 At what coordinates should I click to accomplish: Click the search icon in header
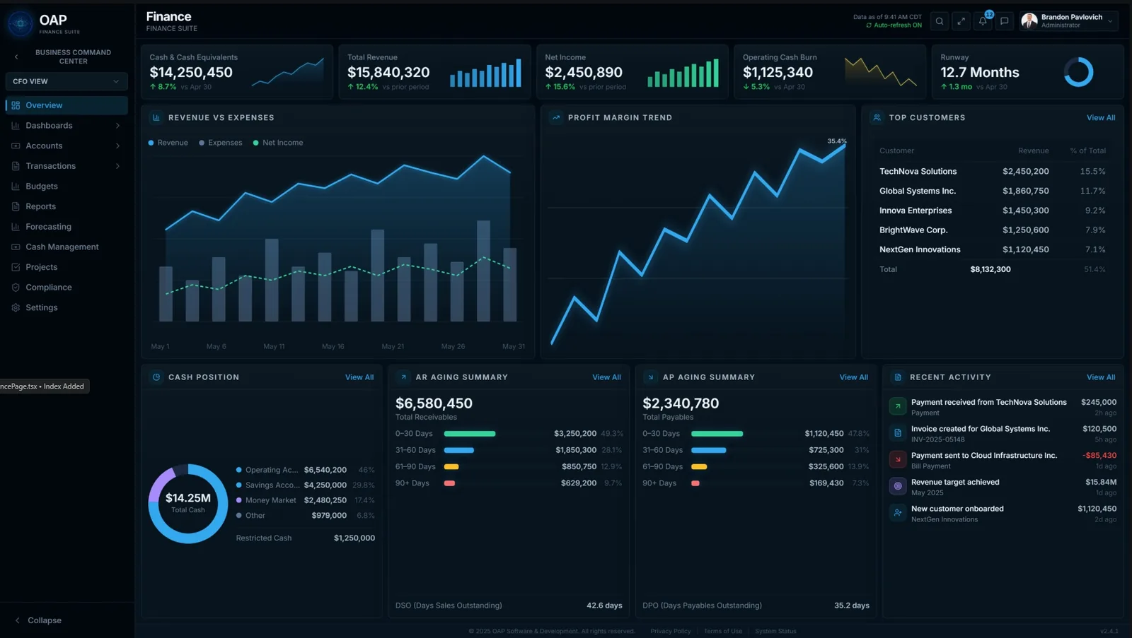[940, 21]
